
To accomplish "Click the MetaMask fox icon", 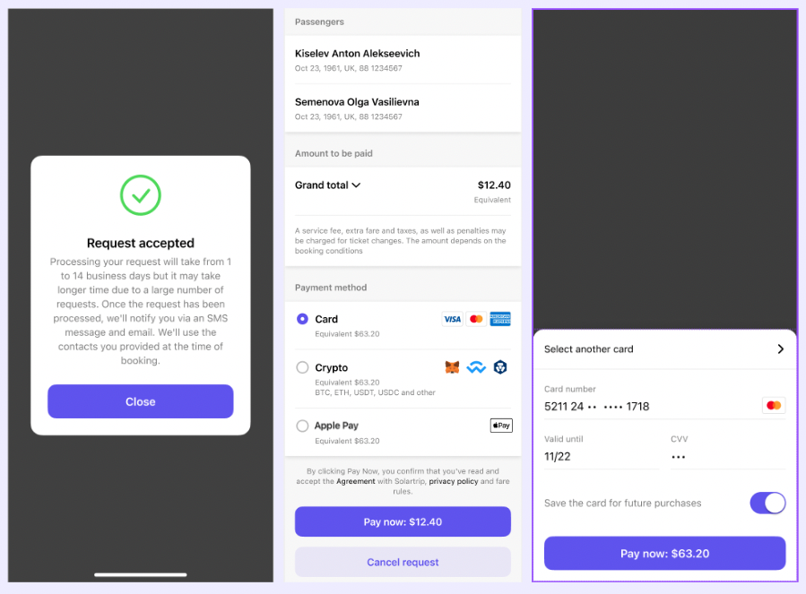I will point(453,367).
